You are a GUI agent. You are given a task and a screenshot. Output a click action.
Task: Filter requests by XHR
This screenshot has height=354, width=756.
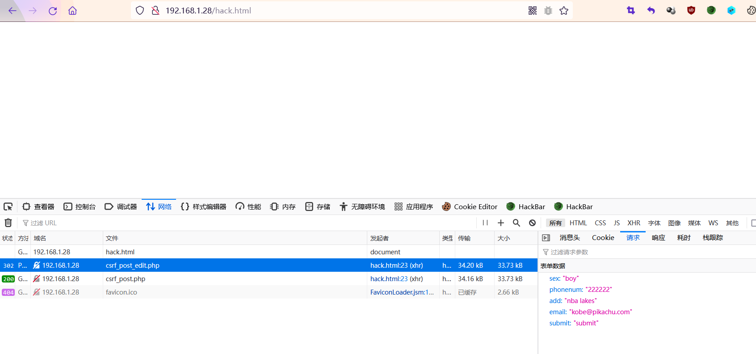tap(634, 223)
